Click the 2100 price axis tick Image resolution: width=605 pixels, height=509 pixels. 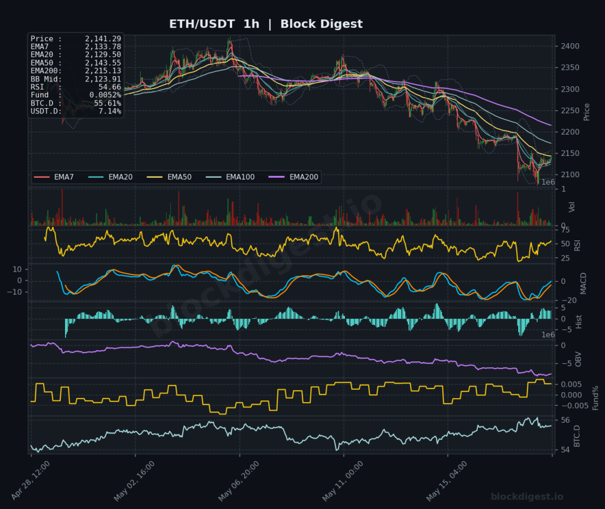(x=570, y=175)
